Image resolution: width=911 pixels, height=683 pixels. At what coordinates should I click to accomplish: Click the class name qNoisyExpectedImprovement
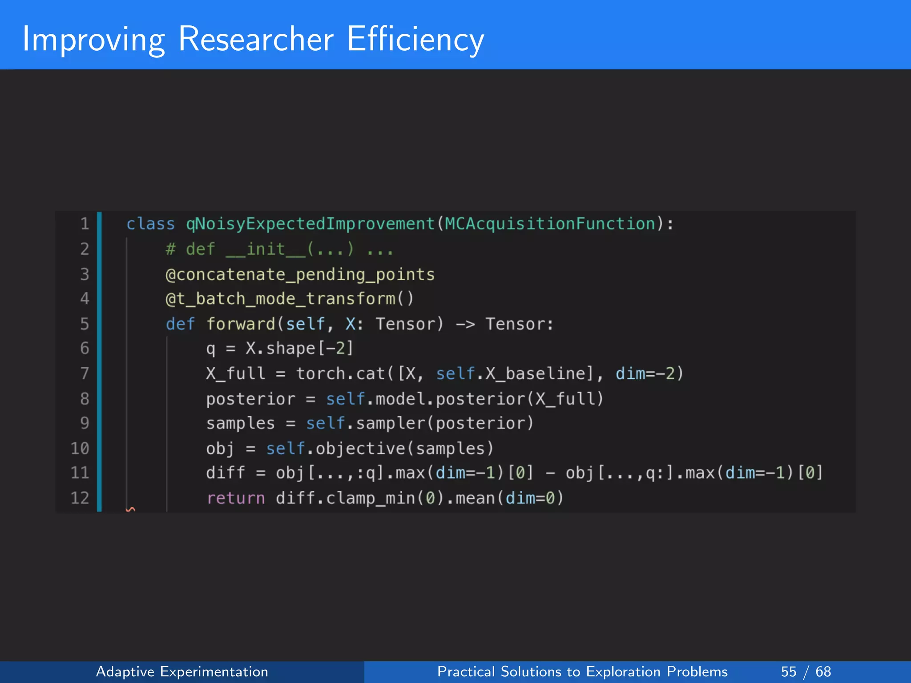(x=310, y=224)
